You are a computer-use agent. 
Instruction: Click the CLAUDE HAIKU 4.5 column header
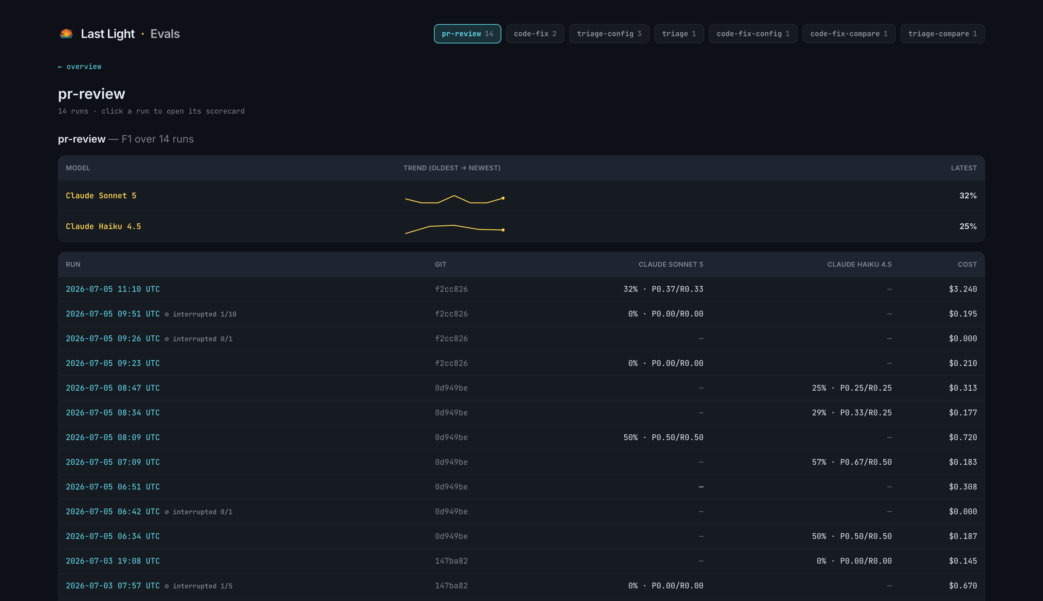tap(859, 265)
